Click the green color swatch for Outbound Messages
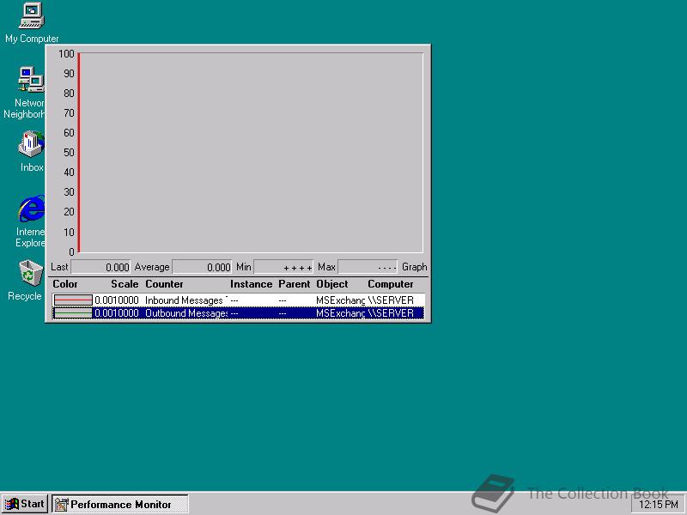The width and height of the screenshot is (687, 515). [x=73, y=313]
